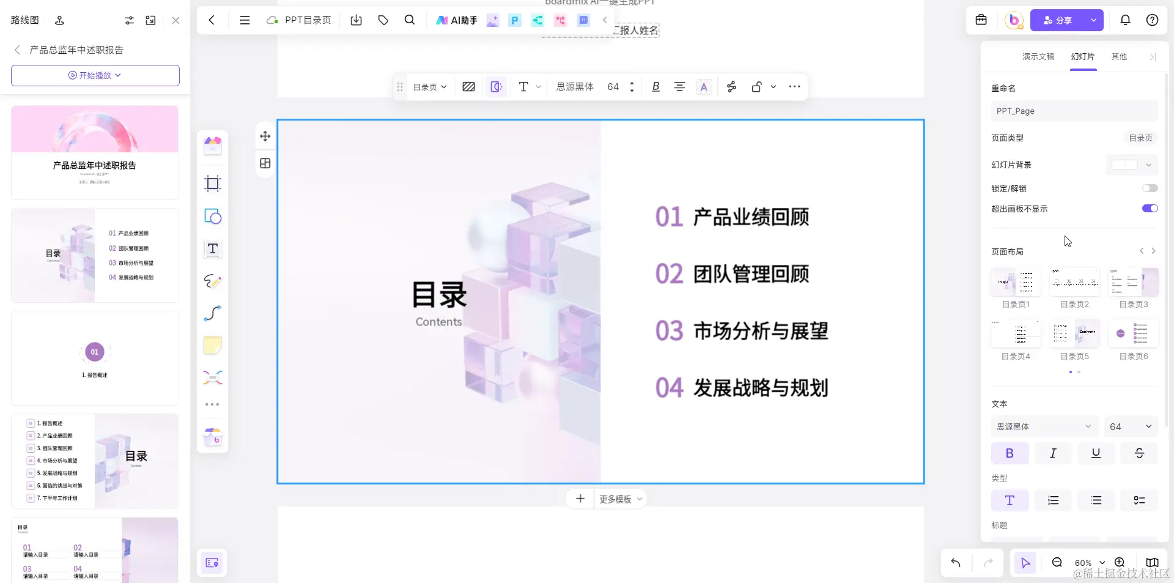Image resolution: width=1174 pixels, height=583 pixels.
Task: Click the 分享 share button
Action: [x=1057, y=20]
